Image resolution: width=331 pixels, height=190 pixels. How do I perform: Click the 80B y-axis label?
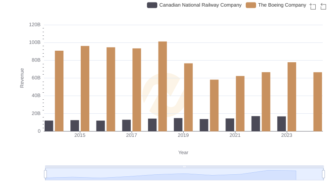(x=36, y=60)
